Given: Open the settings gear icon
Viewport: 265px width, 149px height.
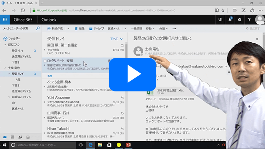Looking at the screenshot, I should (x=240, y=20).
